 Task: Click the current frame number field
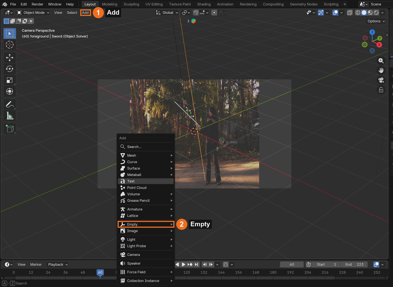click(x=292, y=264)
